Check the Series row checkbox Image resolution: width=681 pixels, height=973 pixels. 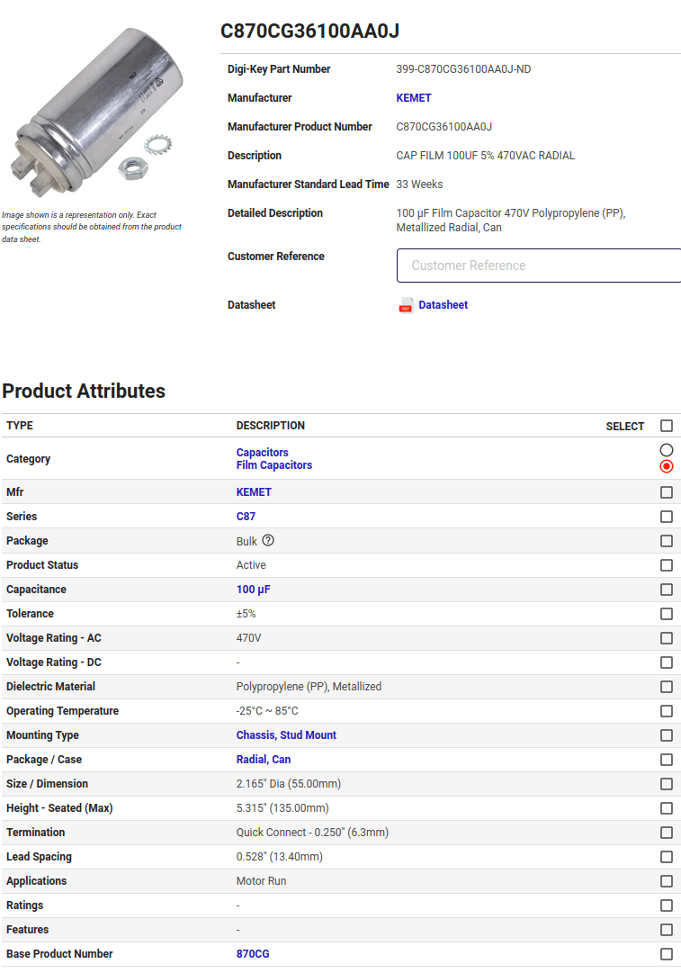tap(667, 517)
